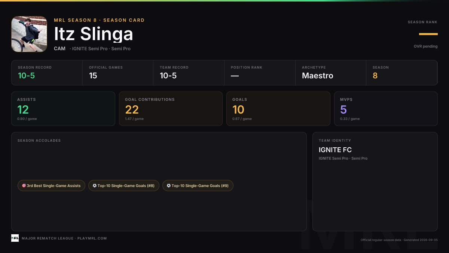Image resolution: width=449 pixels, height=253 pixels.
Task: Select the Top-10 Single-Game Goals (#8) badge
Action: [x=124, y=186]
